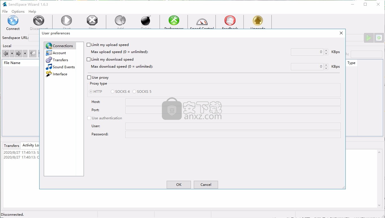This screenshot has width=385, height=218.
Task: Select Transfers preferences category
Action: (57, 60)
